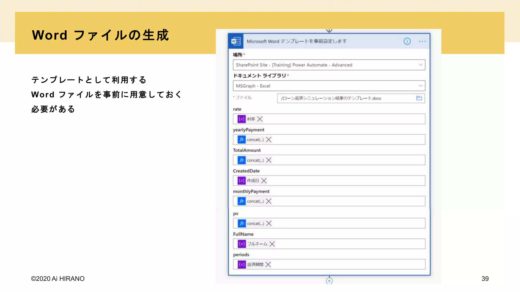Select the 返済期間 token text
This screenshot has width=520, height=292.
pyautogui.click(x=255, y=264)
